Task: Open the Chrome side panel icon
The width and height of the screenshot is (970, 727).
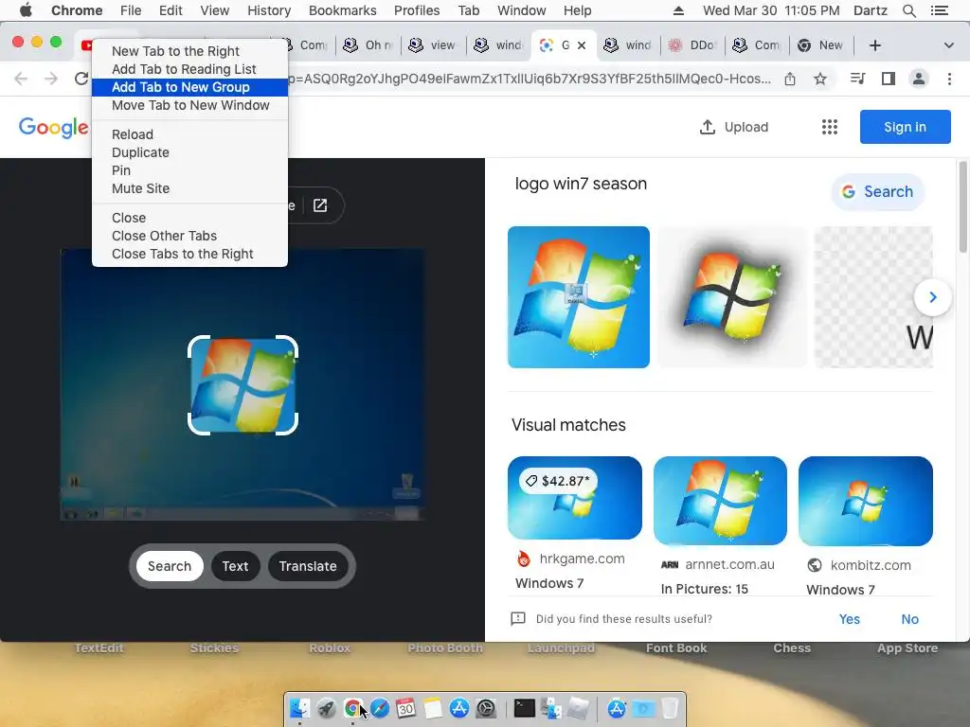Action: [x=889, y=79]
